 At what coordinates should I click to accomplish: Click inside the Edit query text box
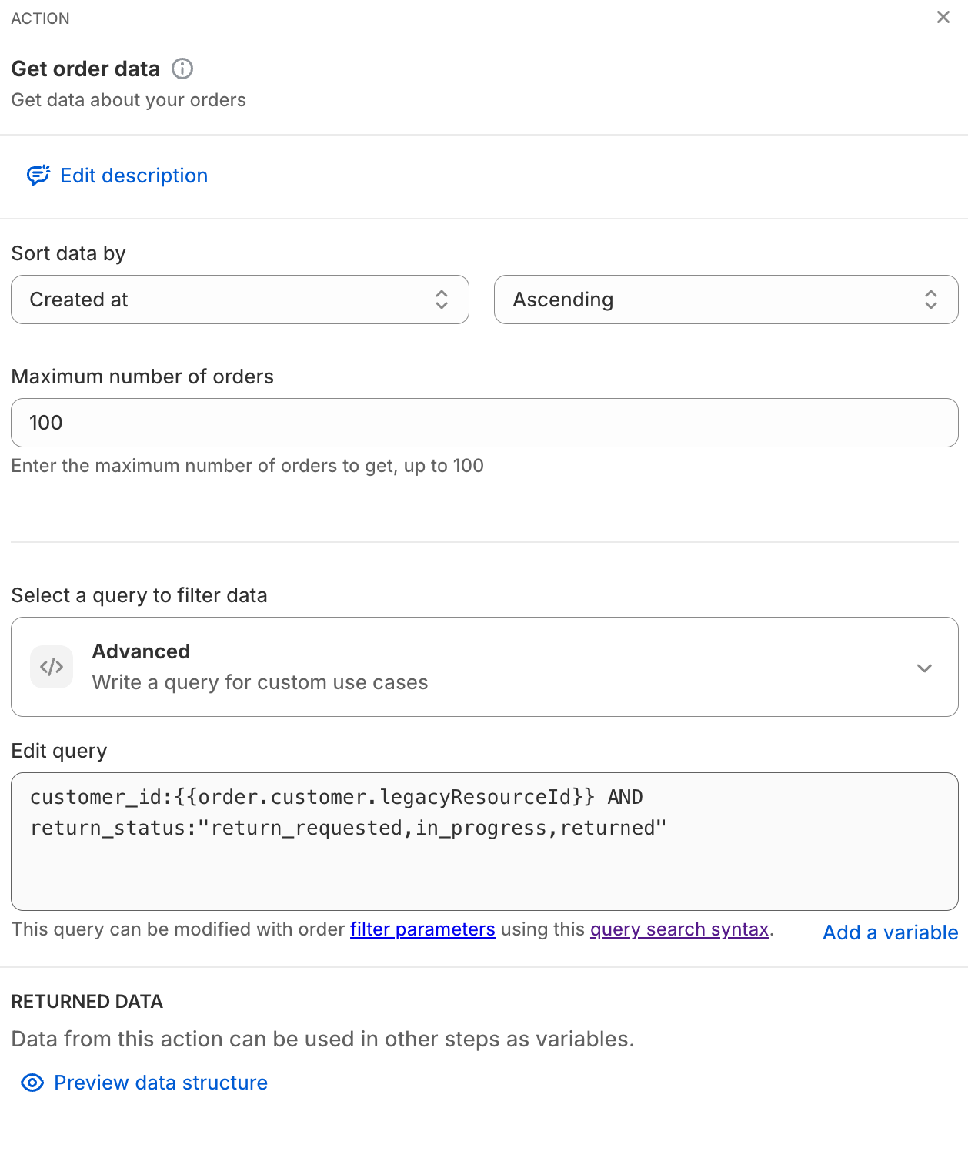pos(484,870)
